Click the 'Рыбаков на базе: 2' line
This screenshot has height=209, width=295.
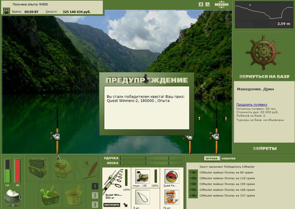point(251,115)
